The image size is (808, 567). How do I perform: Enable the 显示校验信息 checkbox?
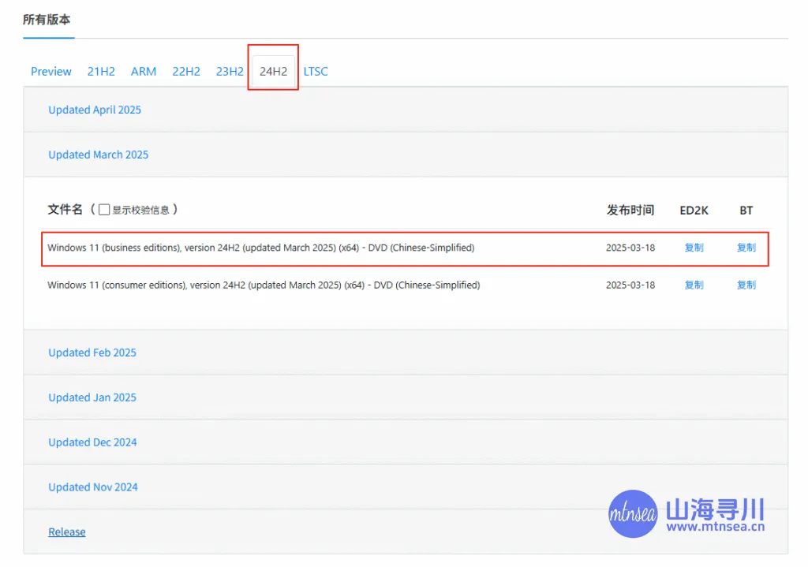104,210
